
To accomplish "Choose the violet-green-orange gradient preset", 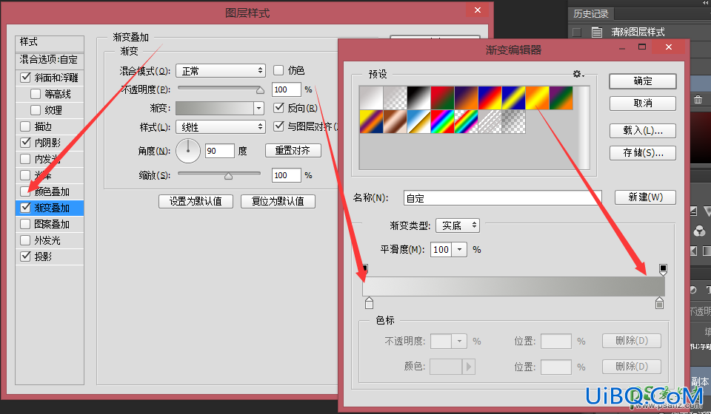I will pos(561,98).
